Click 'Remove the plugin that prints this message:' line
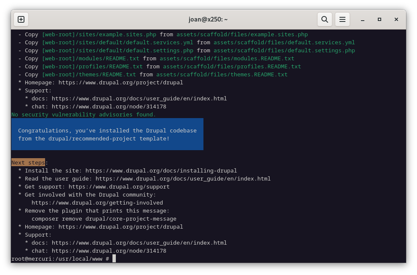 (x=94, y=210)
